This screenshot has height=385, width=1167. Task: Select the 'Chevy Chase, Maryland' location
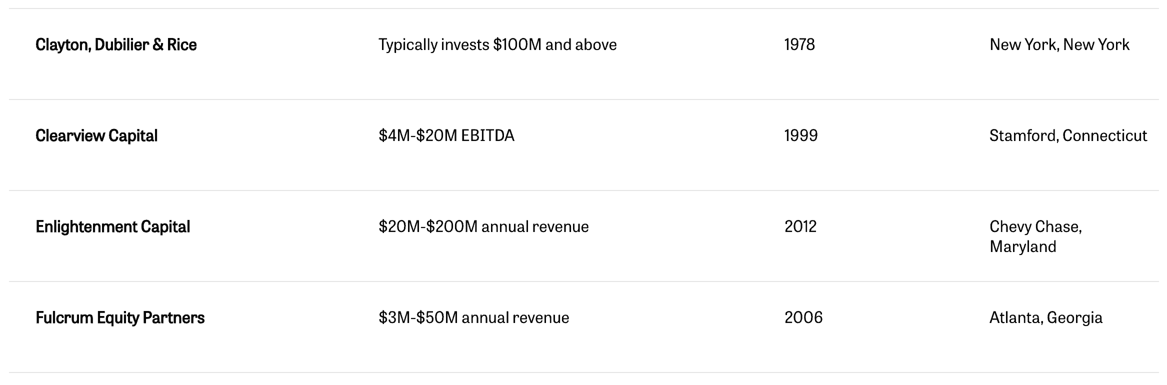point(1035,237)
